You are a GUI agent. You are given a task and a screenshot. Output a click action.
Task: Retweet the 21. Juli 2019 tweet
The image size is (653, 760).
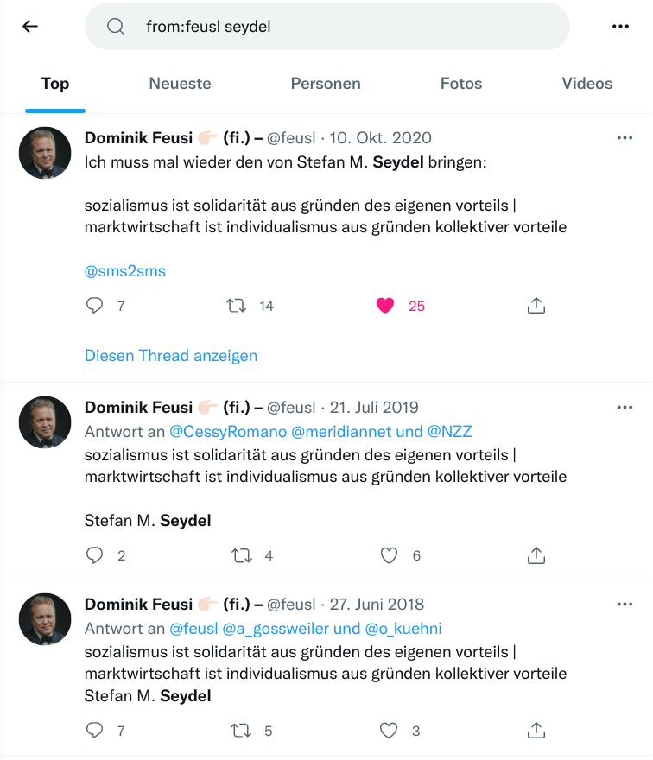tap(241, 555)
